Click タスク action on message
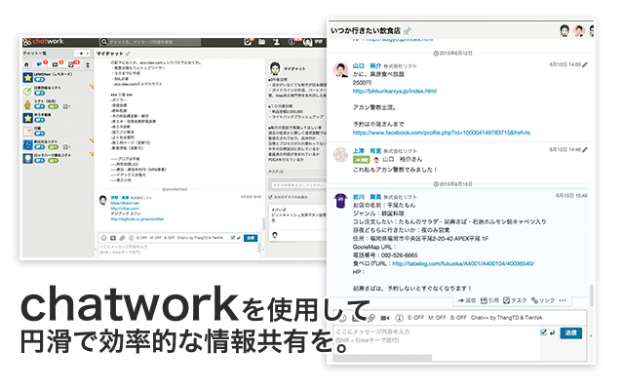 pyautogui.click(x=515, y=300)
